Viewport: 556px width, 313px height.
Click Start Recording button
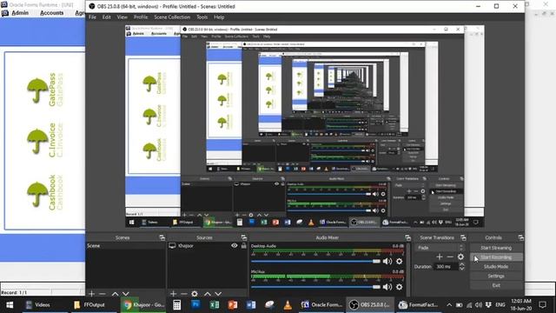click(x=496, y=257)
